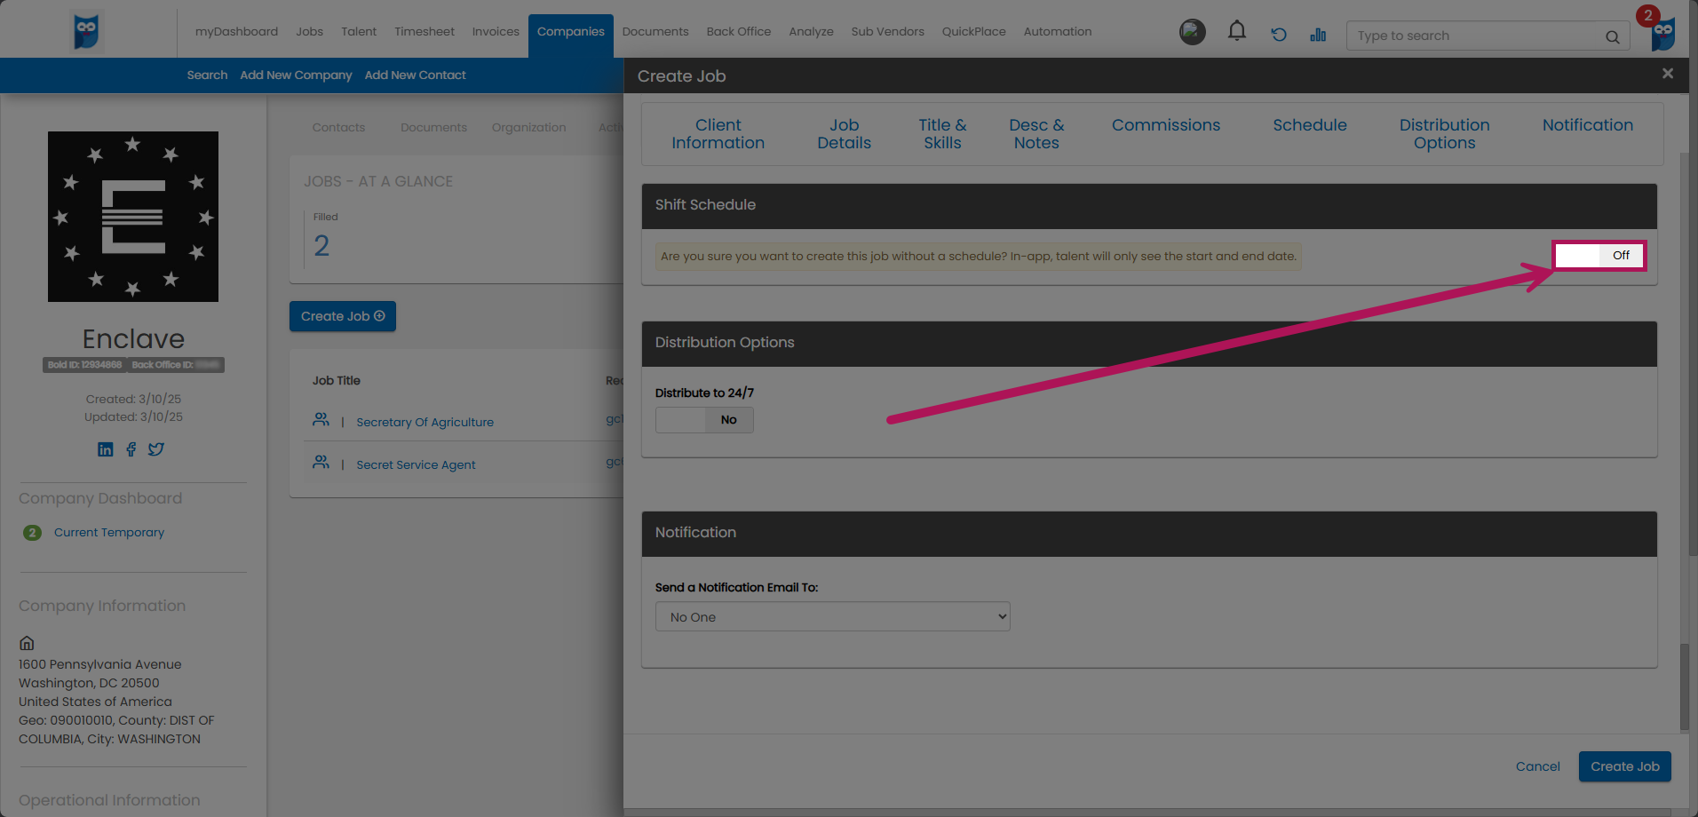Click the blue Create Job submit button

click(x=1624, y=766)
